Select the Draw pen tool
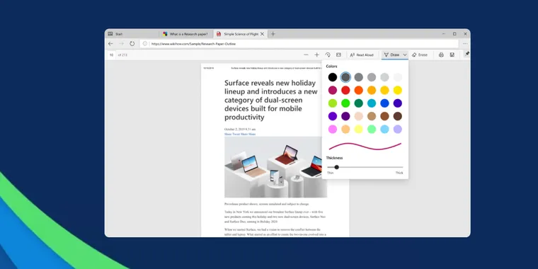This screenshot has width=538, height=269. point(391,55)
